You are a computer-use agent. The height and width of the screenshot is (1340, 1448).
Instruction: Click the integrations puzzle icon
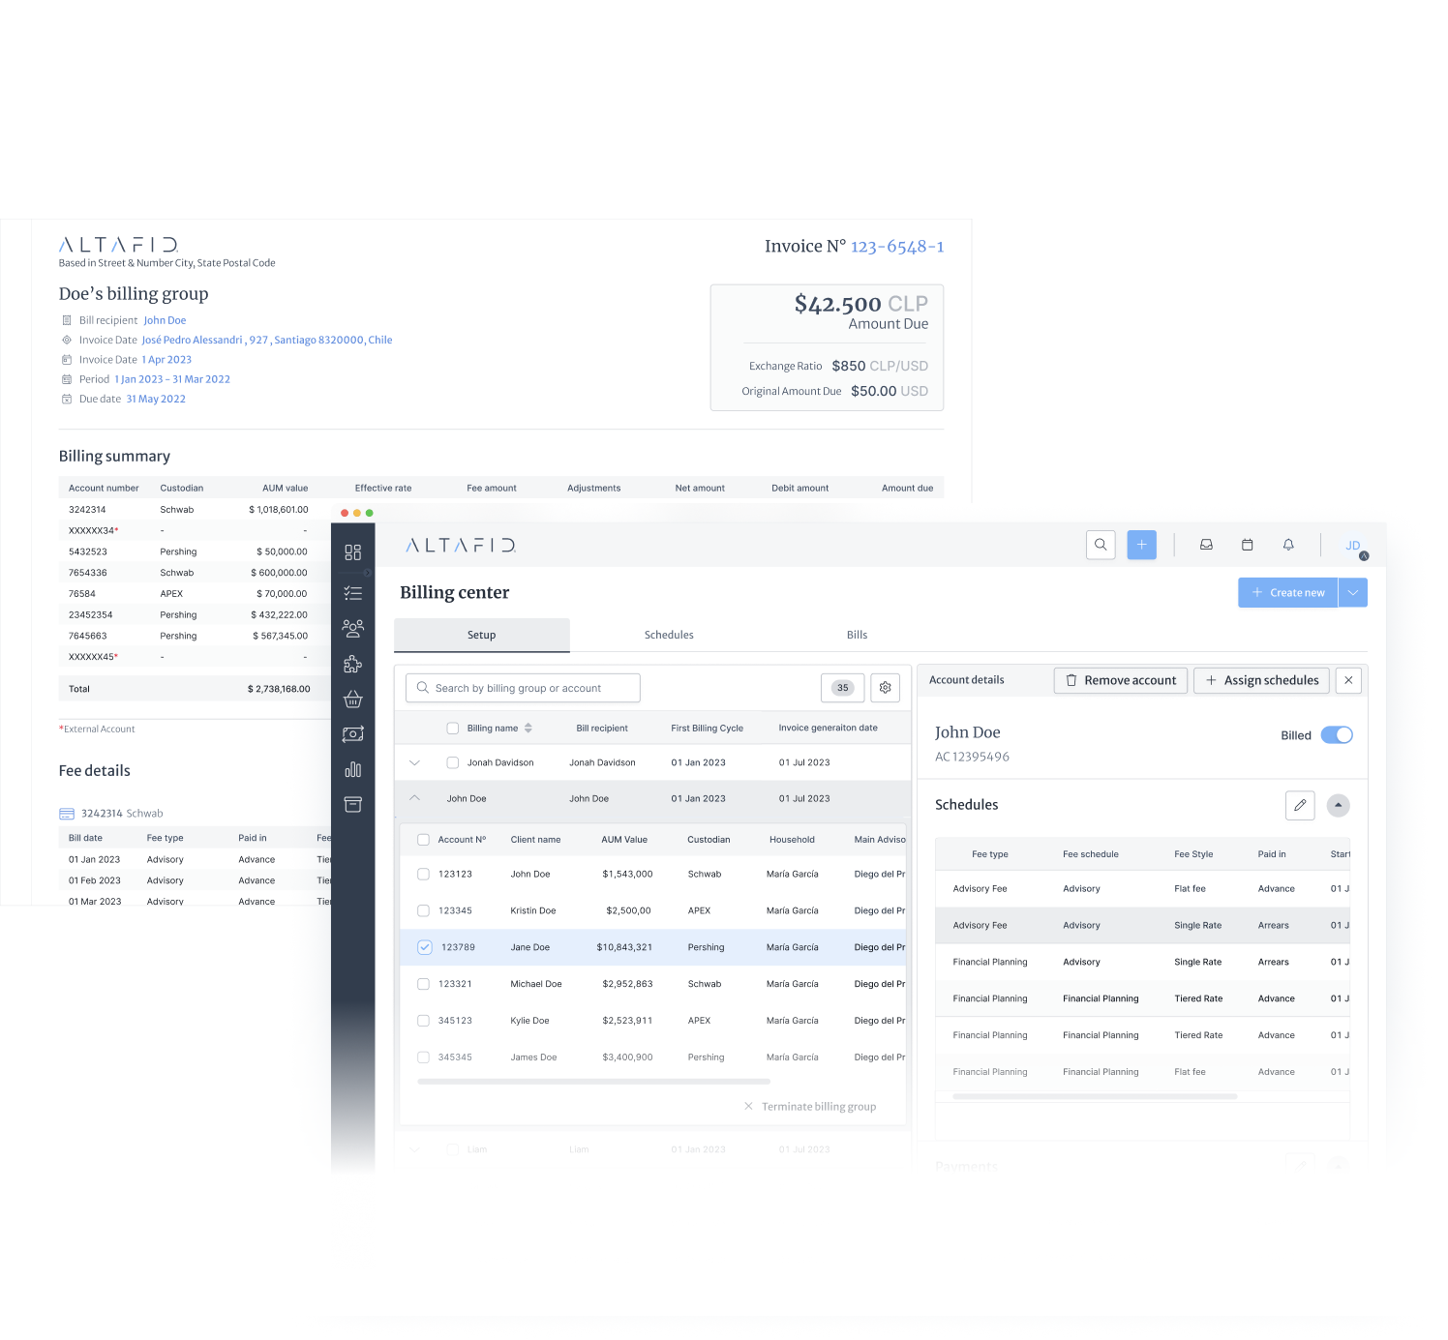(353, 664)
